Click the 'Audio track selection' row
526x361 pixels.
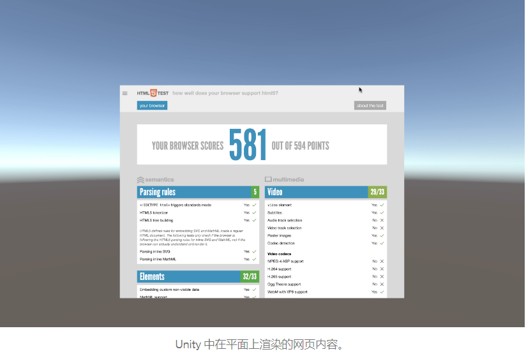pos(326,221)
